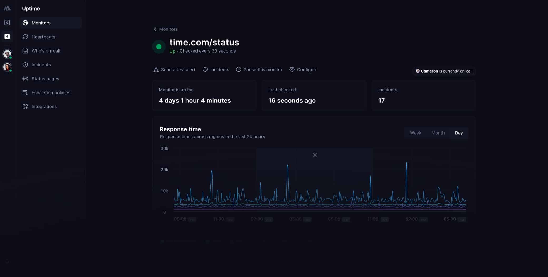Click the incidents count '17'
This screenshot has height=277, width=548.
(x=382, y=101)
